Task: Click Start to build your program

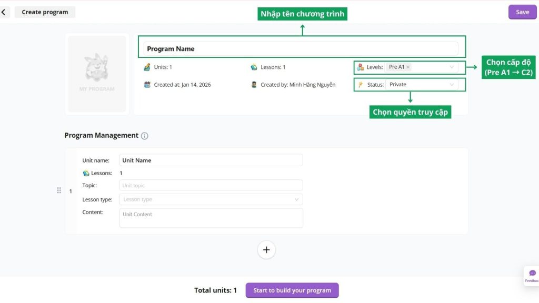Action: click(x=292, y=290)
